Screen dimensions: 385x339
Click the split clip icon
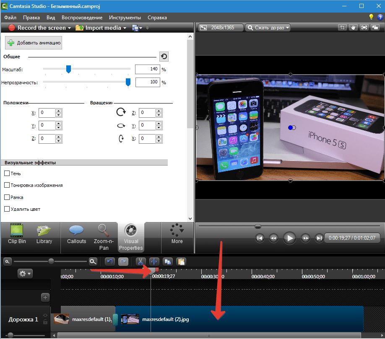click(x=154, y=261)
